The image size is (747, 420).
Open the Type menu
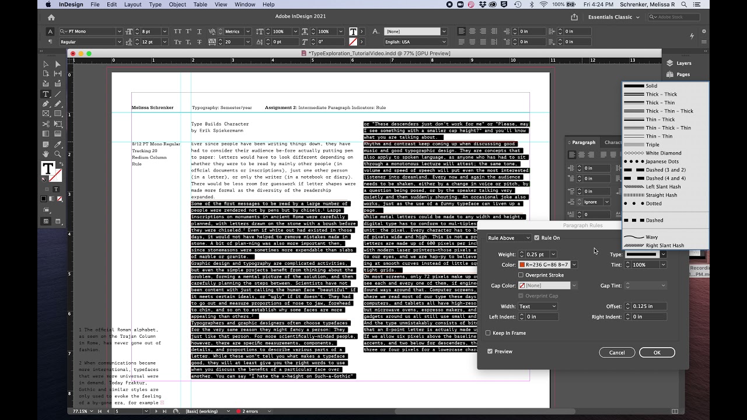pyautogui.click(x=155, y=4)
